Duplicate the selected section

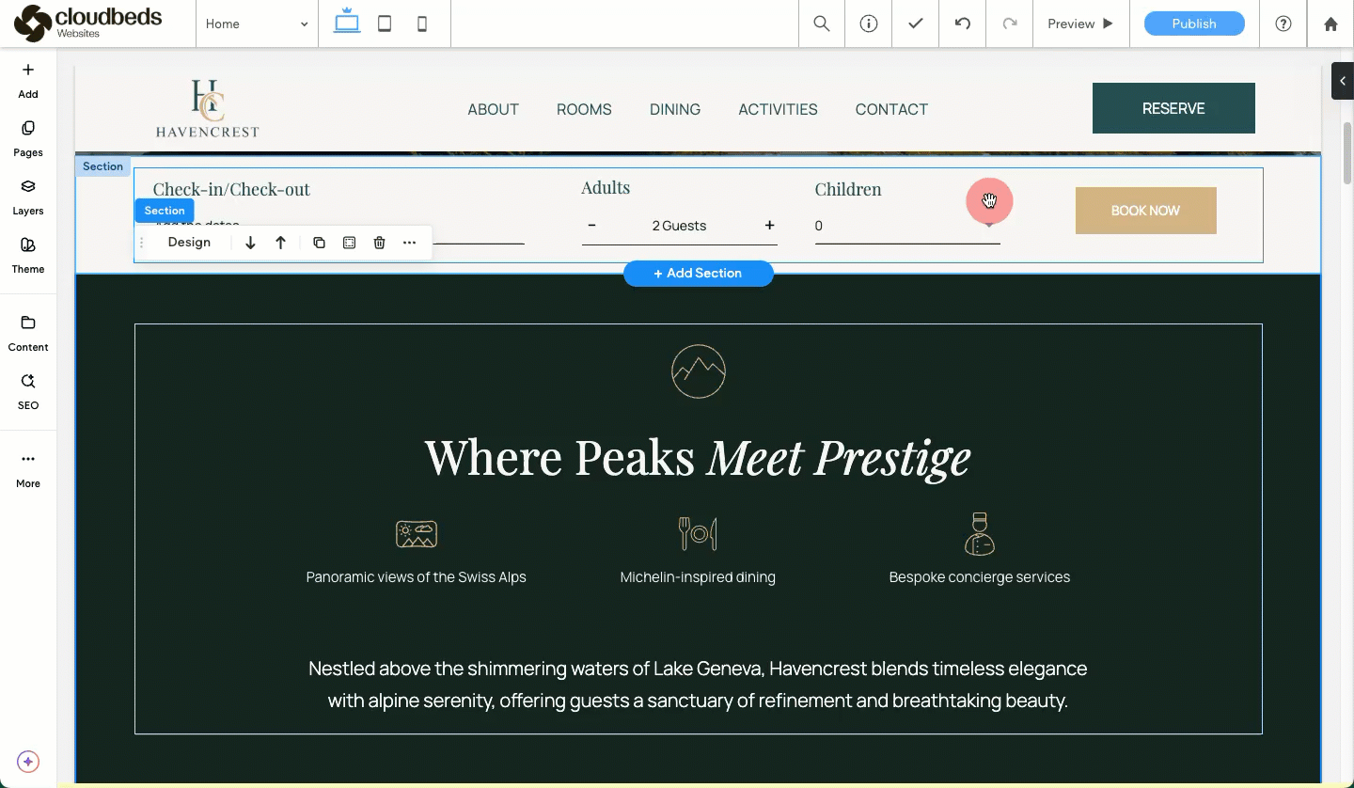pyautogui.click(x=319, y=243)
